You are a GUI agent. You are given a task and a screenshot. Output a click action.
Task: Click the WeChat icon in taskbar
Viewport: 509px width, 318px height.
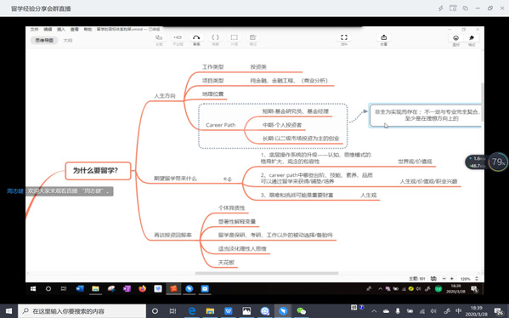tap(302, 311)
